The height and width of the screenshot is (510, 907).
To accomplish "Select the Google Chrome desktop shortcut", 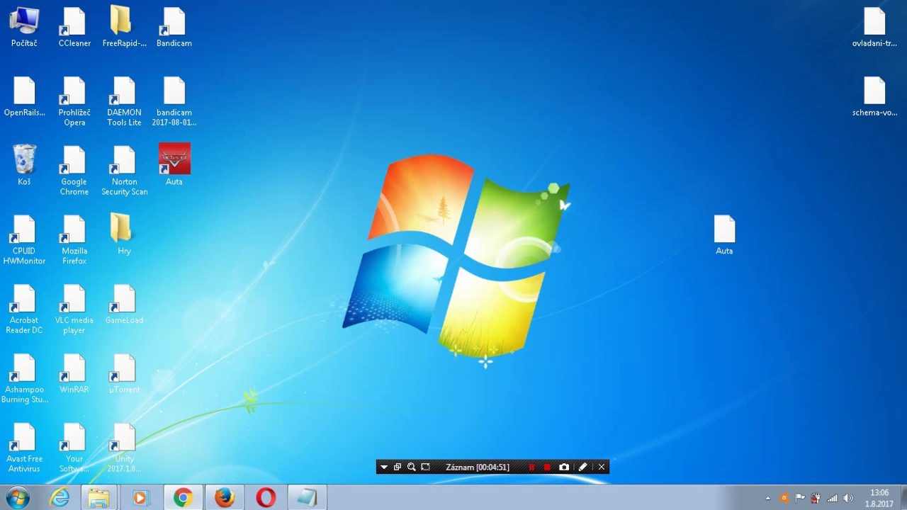I will [74, 171].
